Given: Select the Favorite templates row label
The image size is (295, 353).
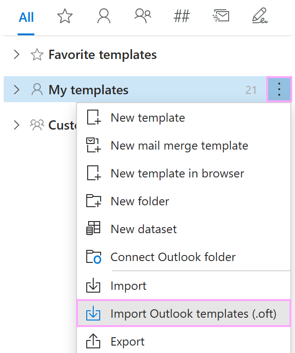Looking at the screenshot, I should (103, 55).
